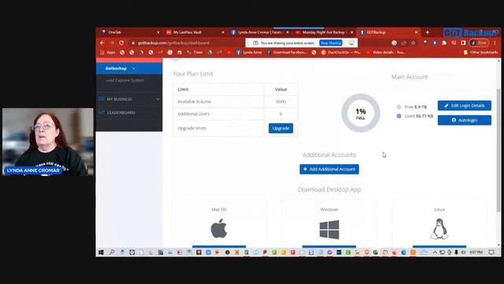Click the Available Volume table row

pos(235,102)
